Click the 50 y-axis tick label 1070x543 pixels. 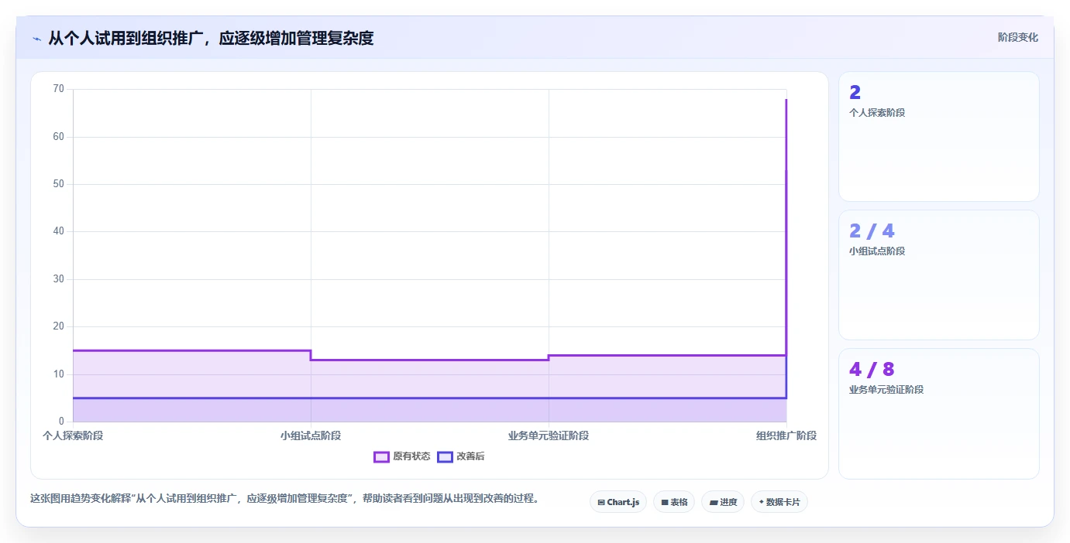click(59, 184)
